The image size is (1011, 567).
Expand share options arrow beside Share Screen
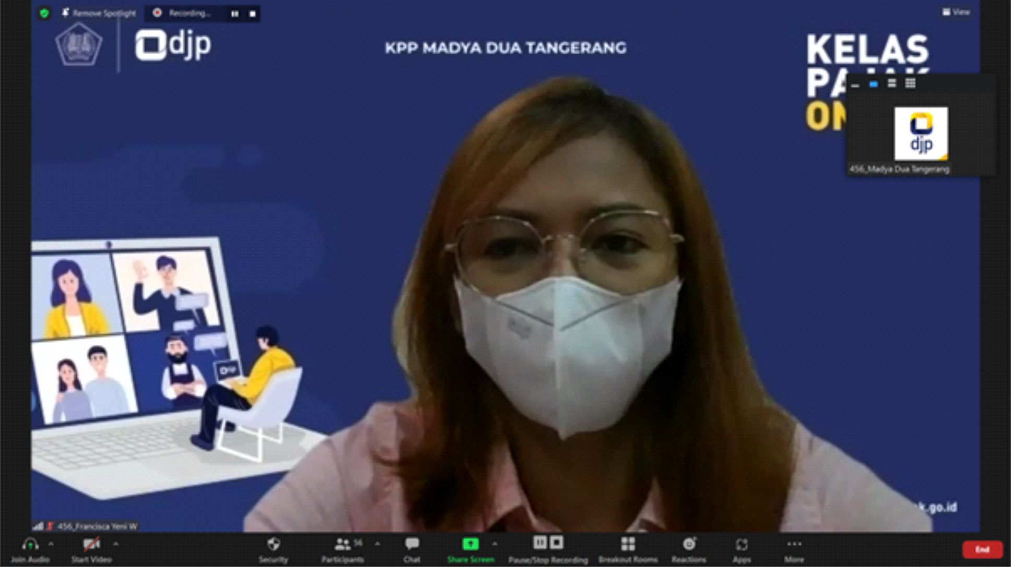pos(495,544)
